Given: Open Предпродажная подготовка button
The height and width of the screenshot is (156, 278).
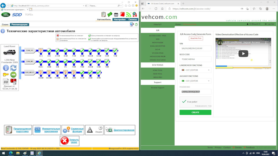Looking at the screenshot, I should (x=18, y=130).
